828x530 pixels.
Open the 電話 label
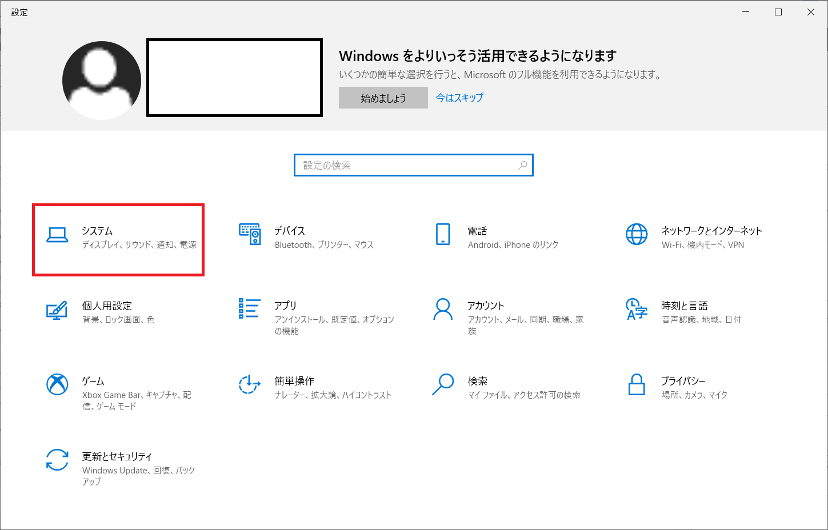pos(478,231)
